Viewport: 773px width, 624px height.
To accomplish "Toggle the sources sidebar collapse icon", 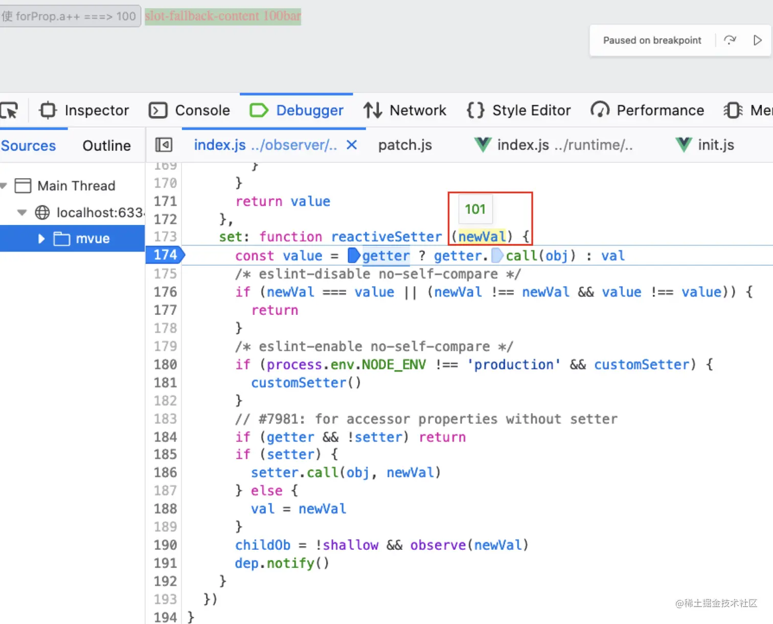I will (164, 145).
